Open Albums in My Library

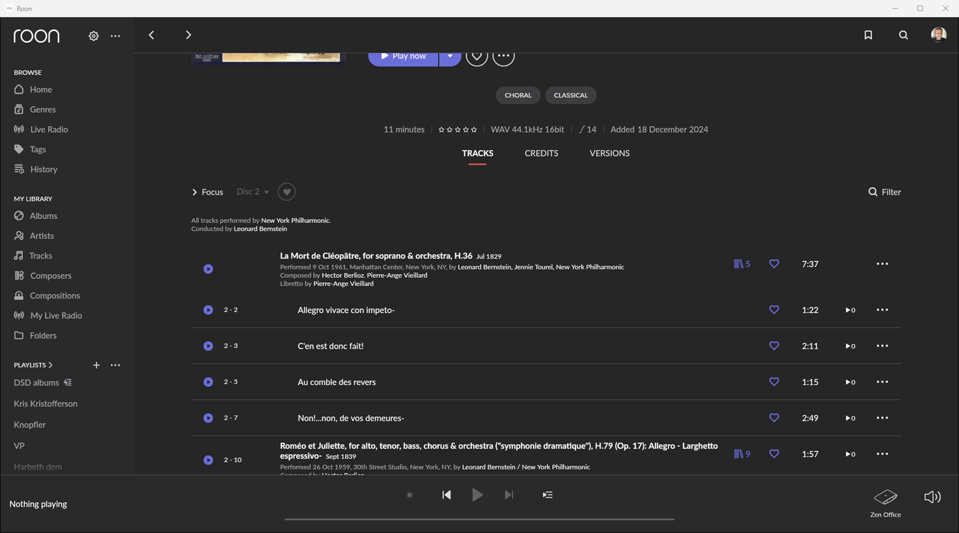click(36, 216)
